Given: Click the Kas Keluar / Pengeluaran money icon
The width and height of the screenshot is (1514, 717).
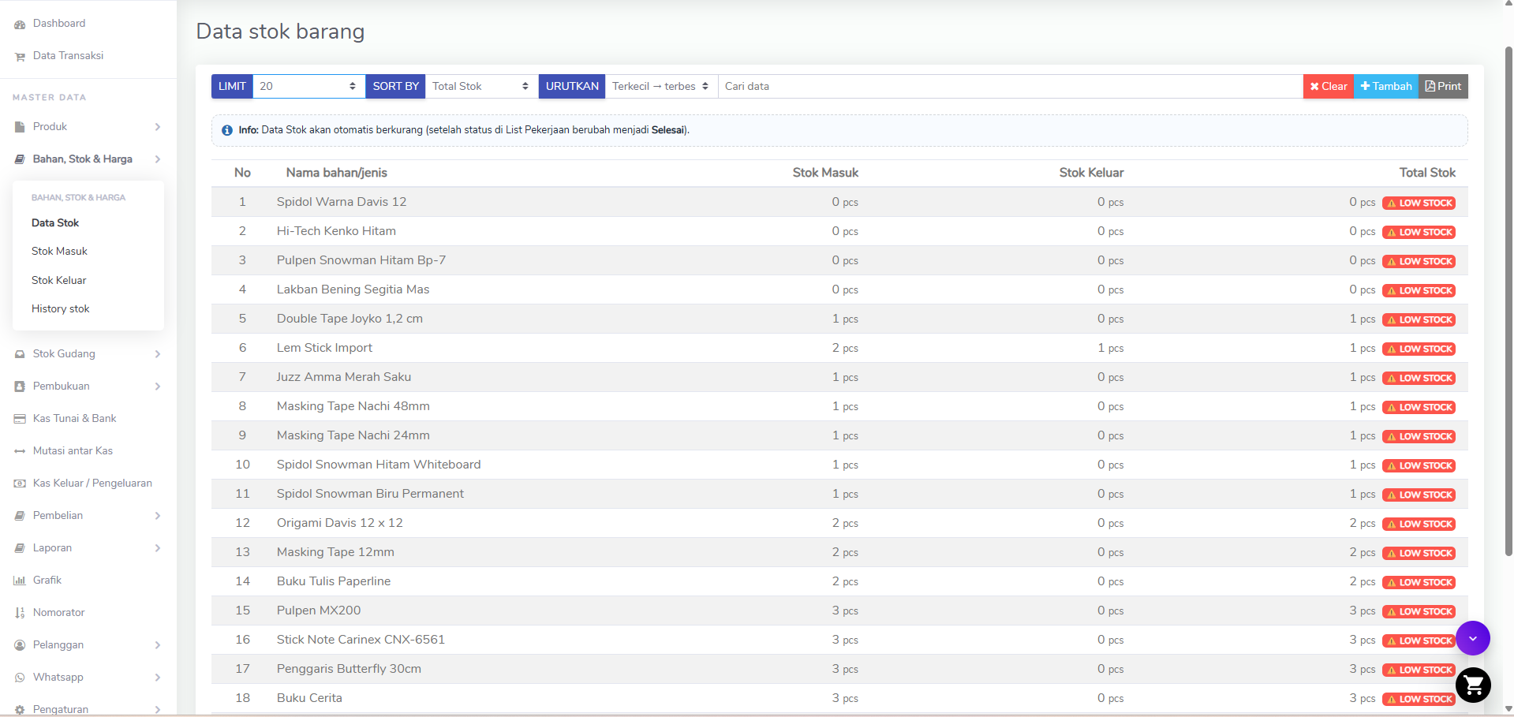Looking at the screenshot, I should 20,484.
